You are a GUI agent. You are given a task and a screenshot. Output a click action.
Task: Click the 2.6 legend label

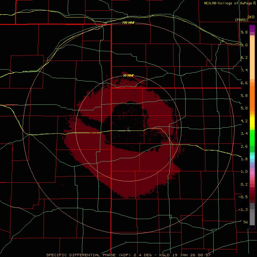pyautogui.click(x=244, y=146)
